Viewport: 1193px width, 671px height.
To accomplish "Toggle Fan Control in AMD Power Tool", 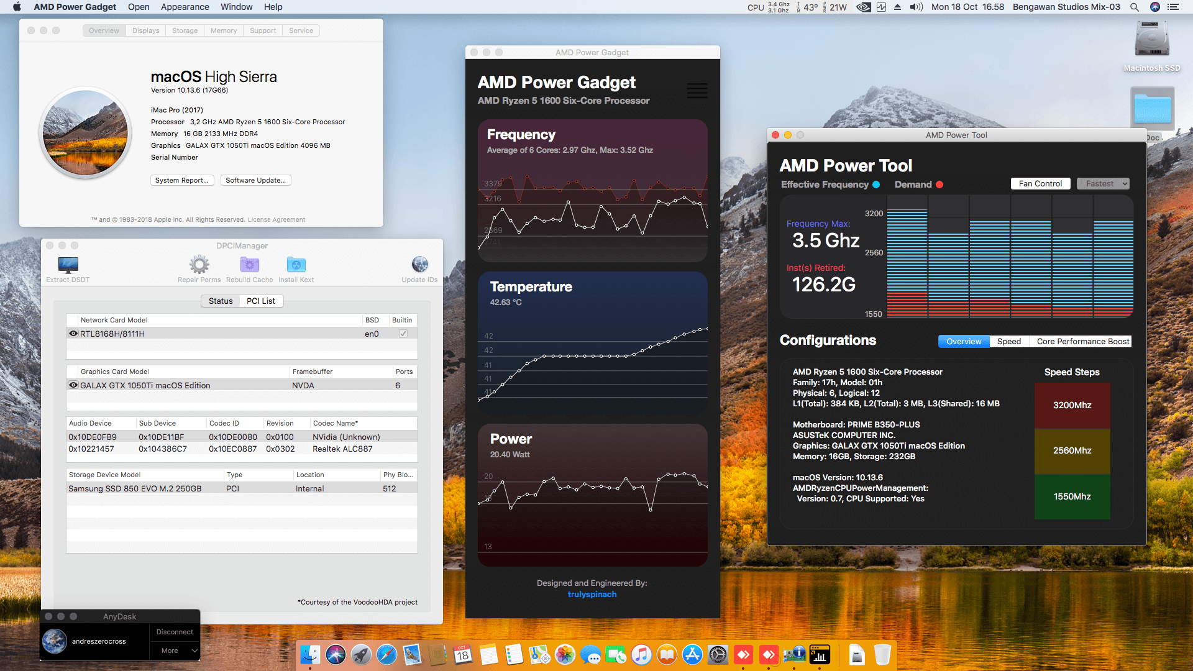I will [x=1040, y=183].
